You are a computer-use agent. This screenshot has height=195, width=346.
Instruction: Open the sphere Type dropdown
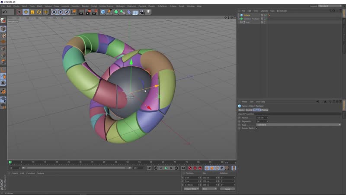298,125
